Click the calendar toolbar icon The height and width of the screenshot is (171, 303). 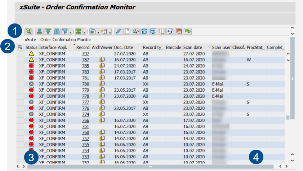click(x=179, y=31)
